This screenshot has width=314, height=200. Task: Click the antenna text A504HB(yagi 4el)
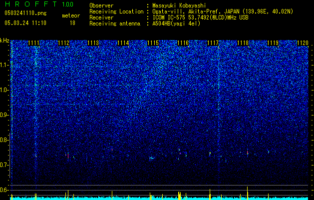click(176, 23)
